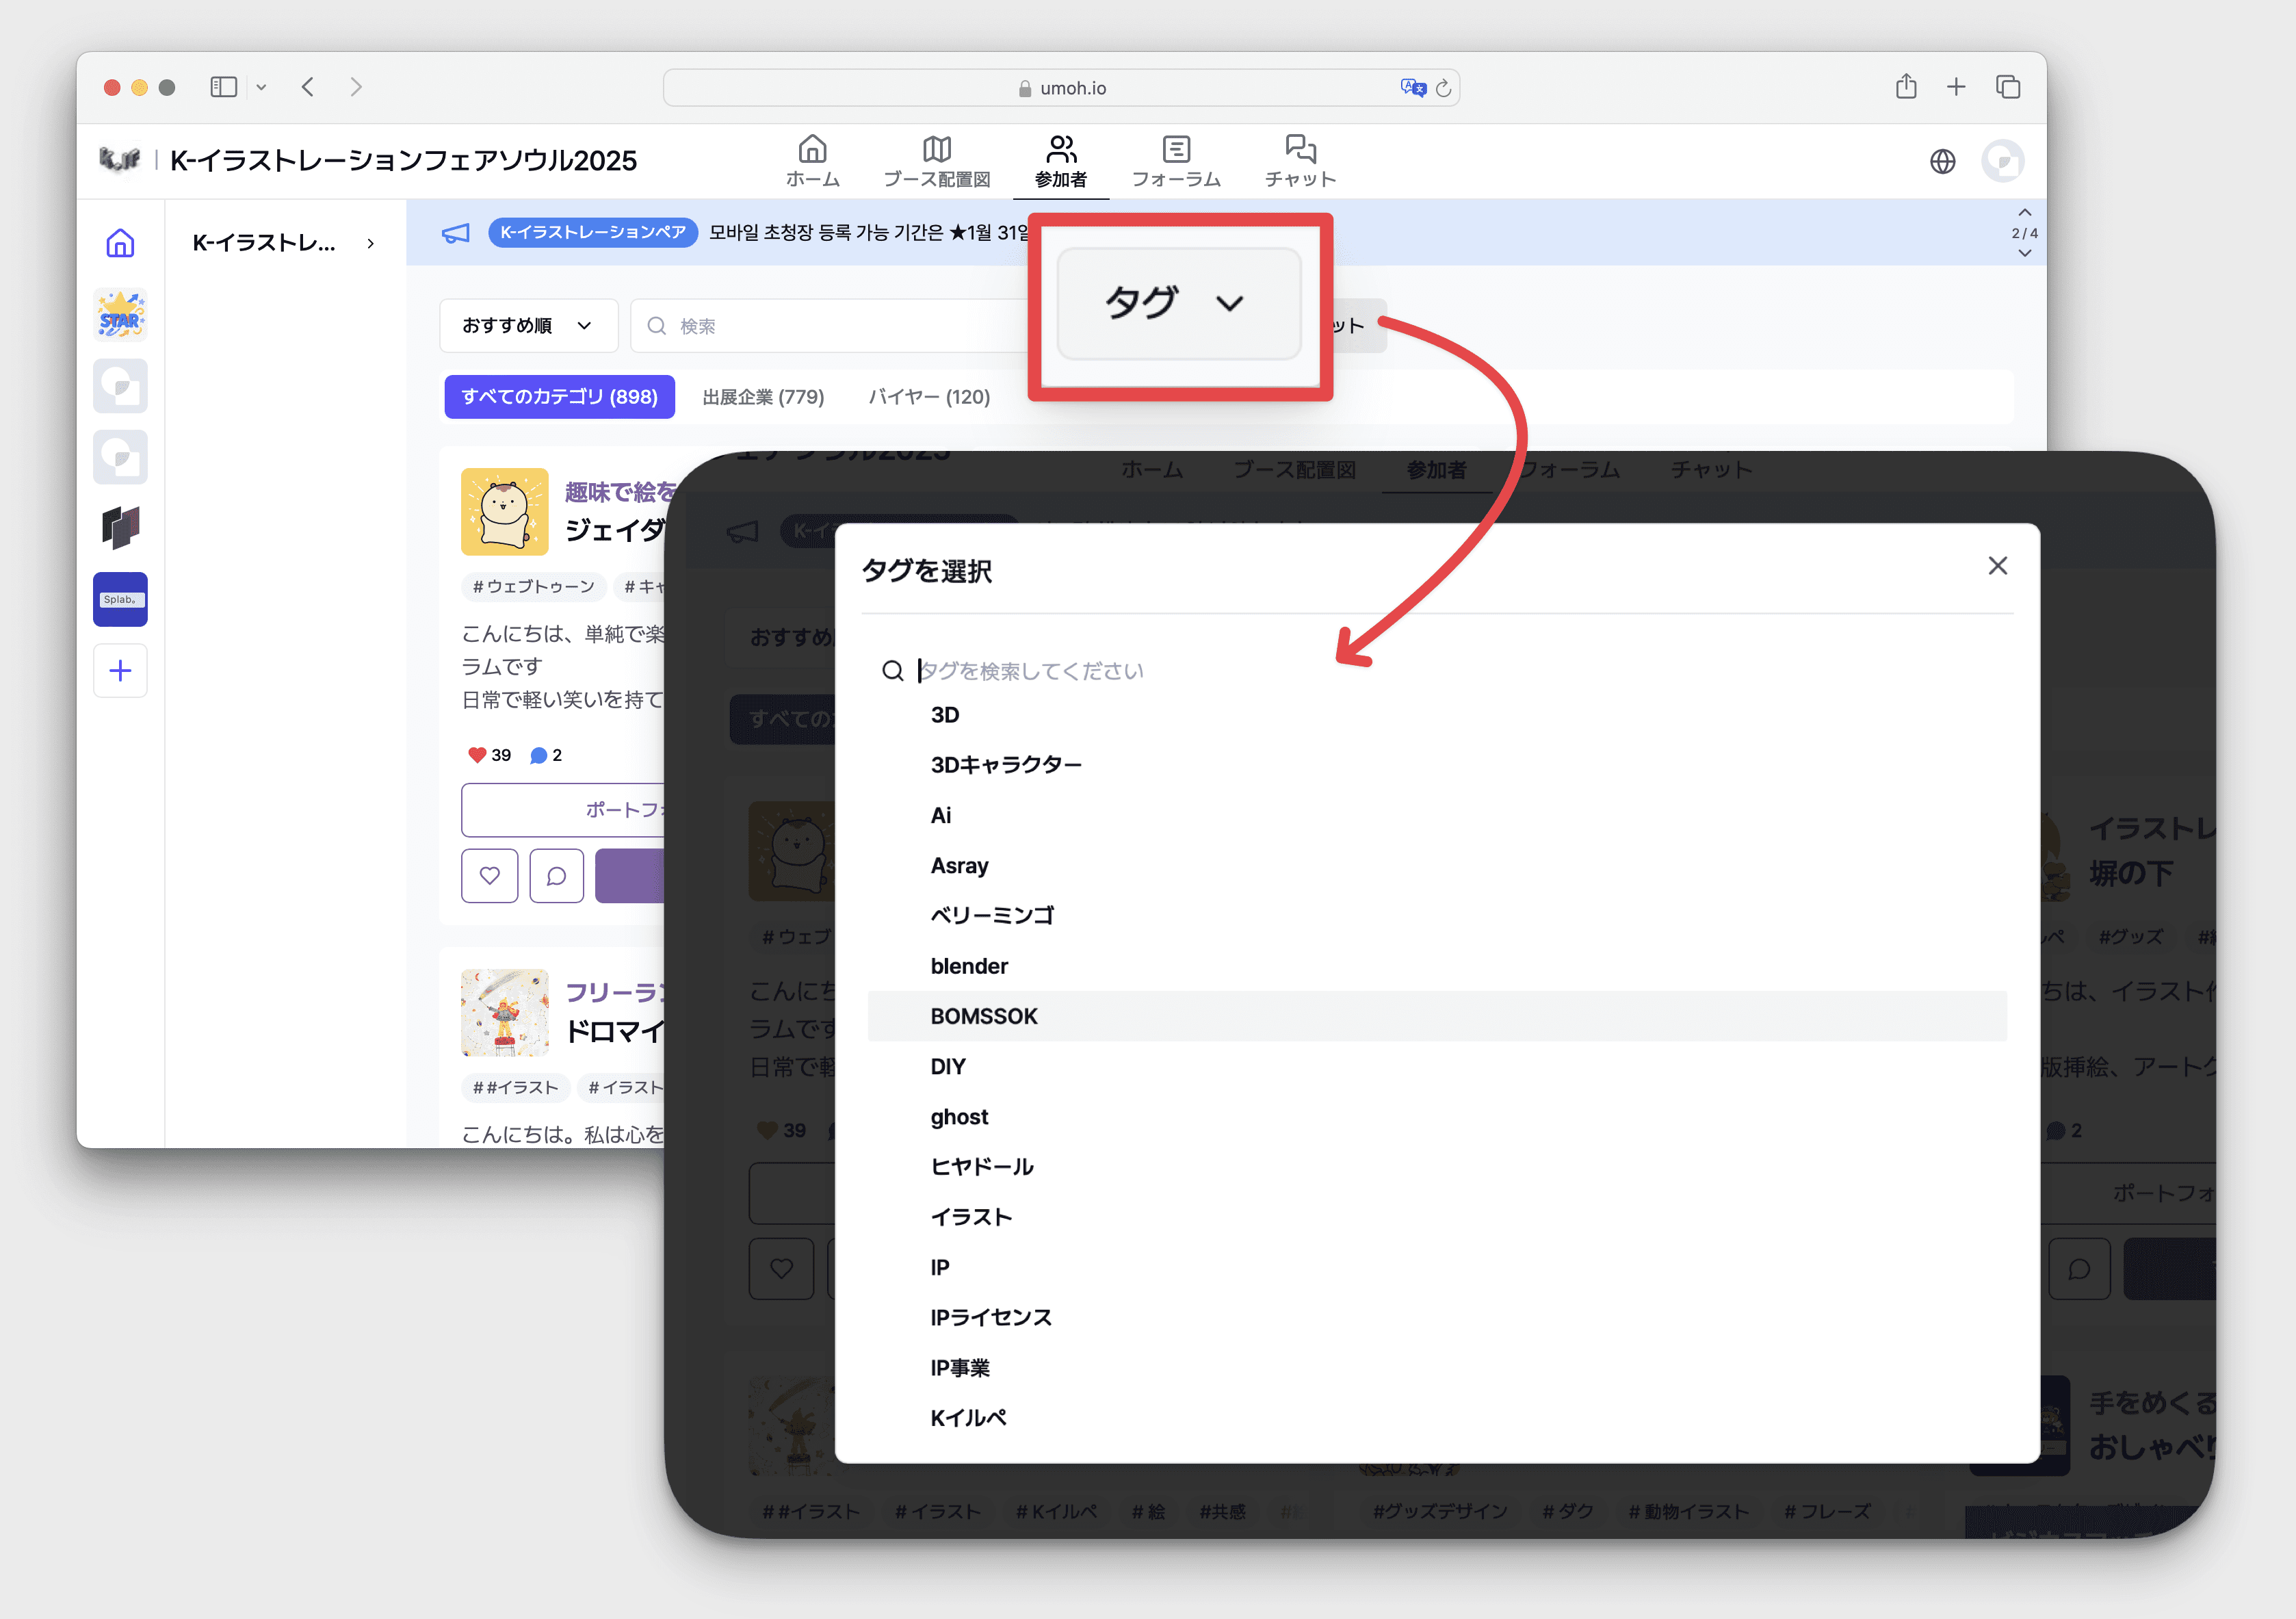Select the 出展企業 (779) tab
Viewport: 2296px width, 1619px height.
763,397
